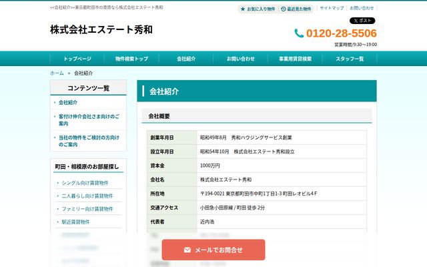Click the envelope icon on mail button
This screenshot has width=427, height=267.
coord(187,250)
